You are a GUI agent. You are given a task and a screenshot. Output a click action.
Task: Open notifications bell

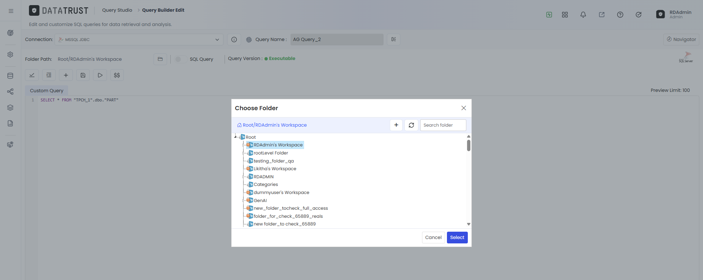click(583, 15)
